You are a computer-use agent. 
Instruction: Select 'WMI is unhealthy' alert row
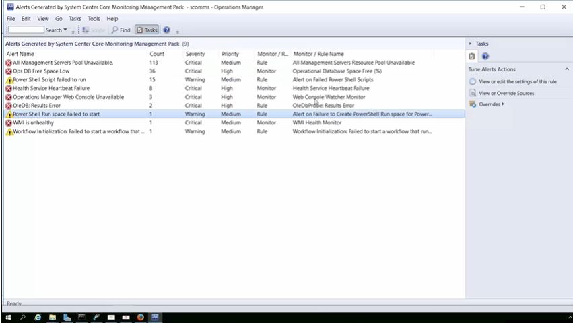[x=234, y=122]
